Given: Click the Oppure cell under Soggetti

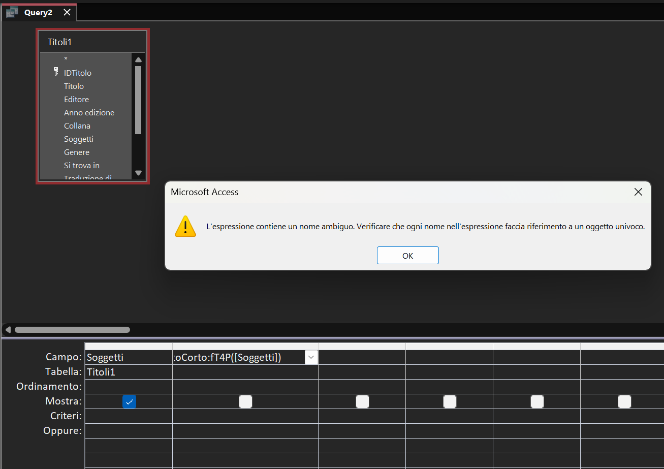Looking at the screenshot, I should point(129,431).
